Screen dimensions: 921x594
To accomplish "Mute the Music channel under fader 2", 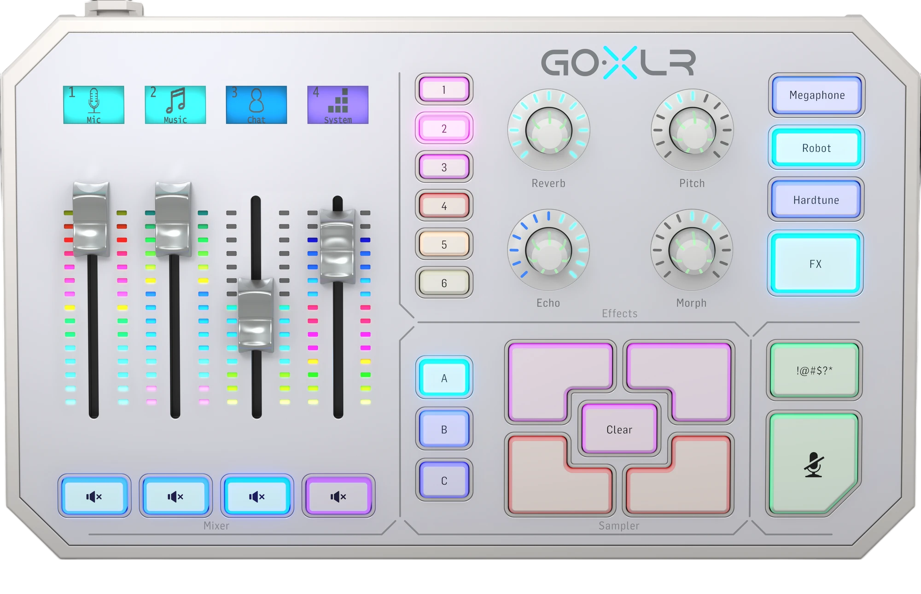I will pyautogui.click(x=175, y=496).
